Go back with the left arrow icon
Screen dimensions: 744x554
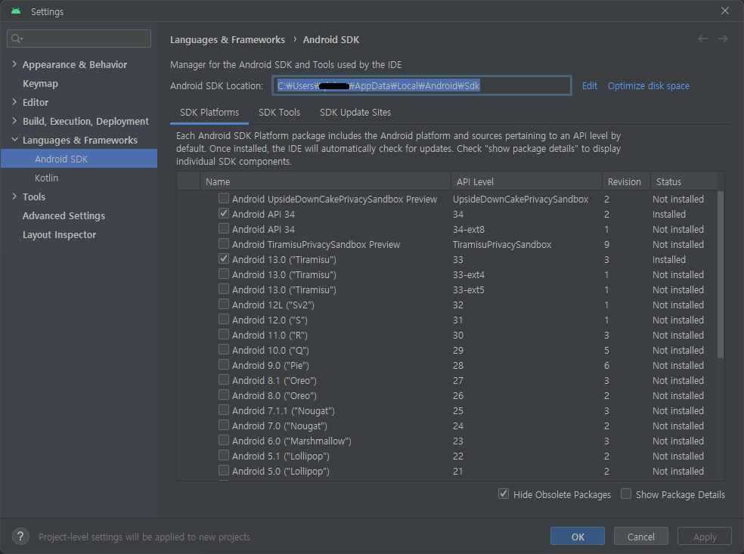click(x=702, y=39)
